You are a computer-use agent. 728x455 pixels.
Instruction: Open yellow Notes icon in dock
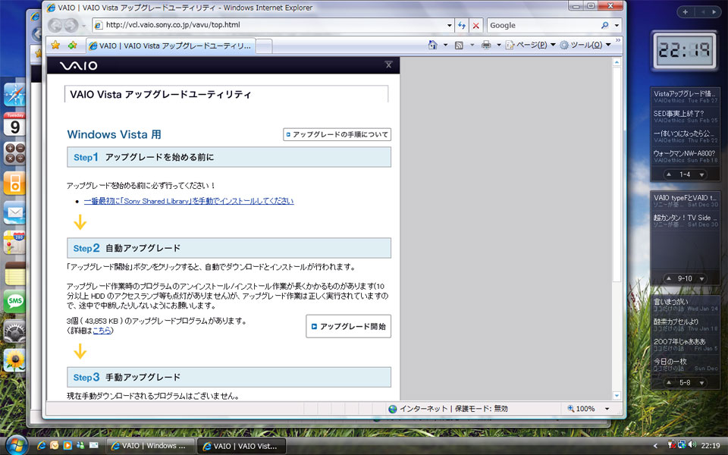[14, 274]
